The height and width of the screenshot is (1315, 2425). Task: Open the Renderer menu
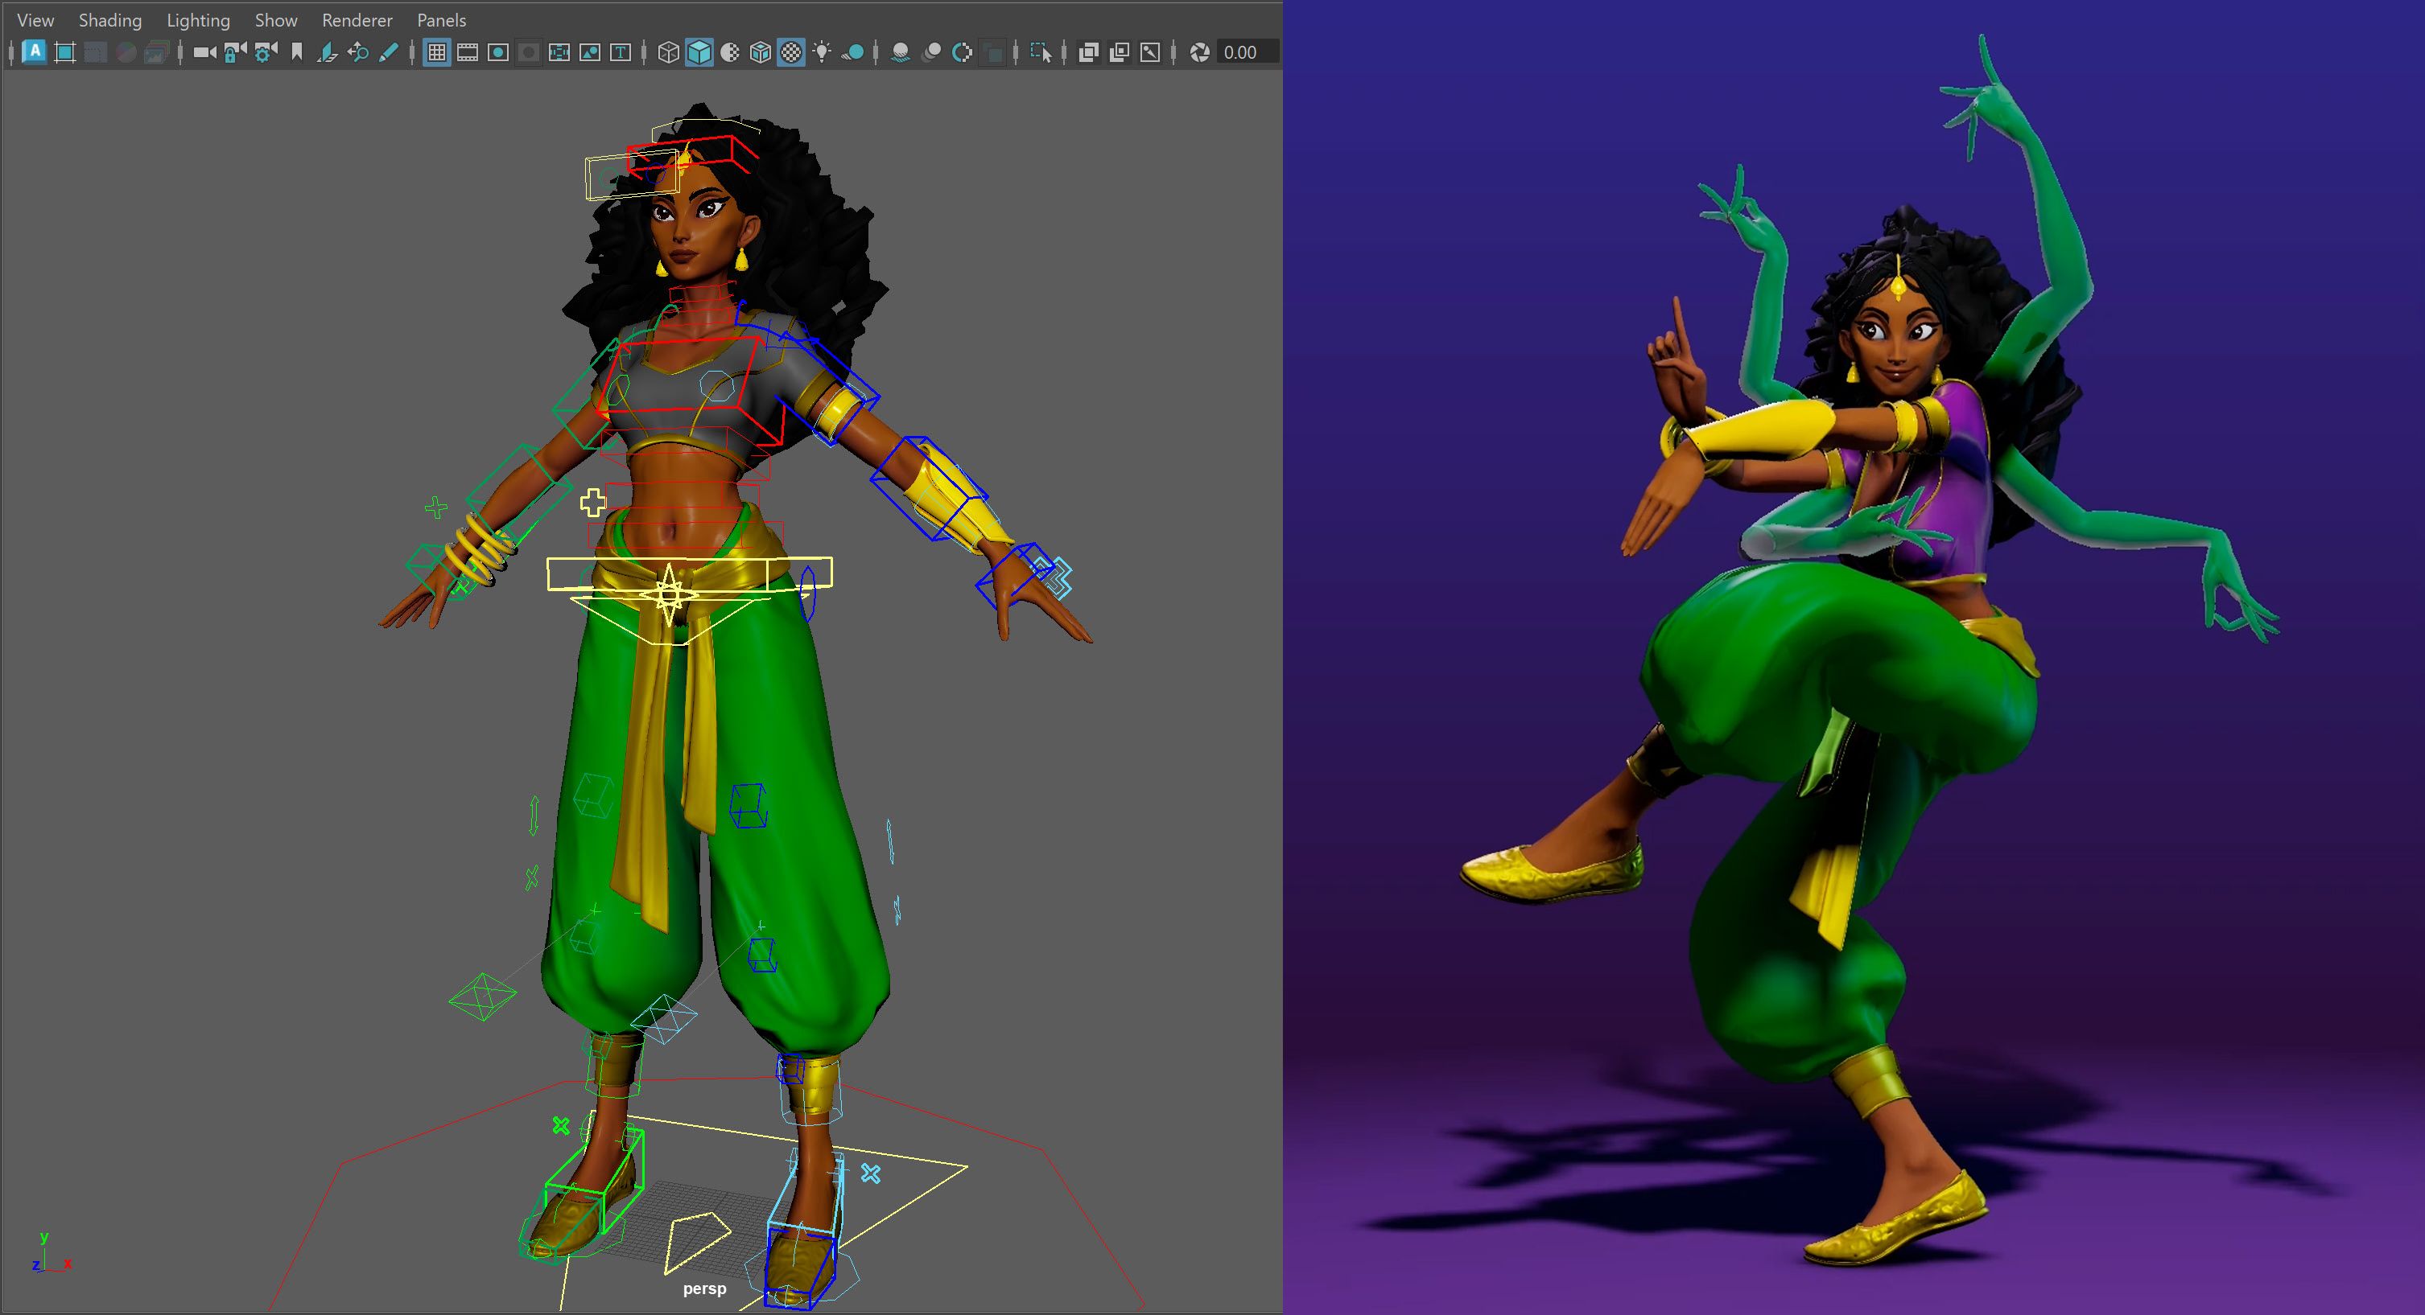[357, 20]
